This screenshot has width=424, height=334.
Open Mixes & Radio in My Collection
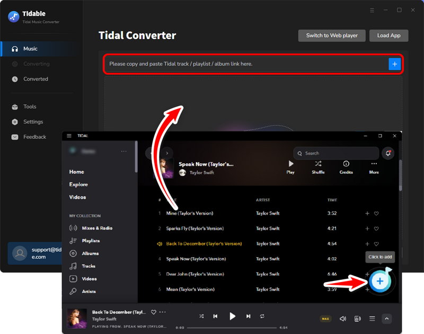91,228
